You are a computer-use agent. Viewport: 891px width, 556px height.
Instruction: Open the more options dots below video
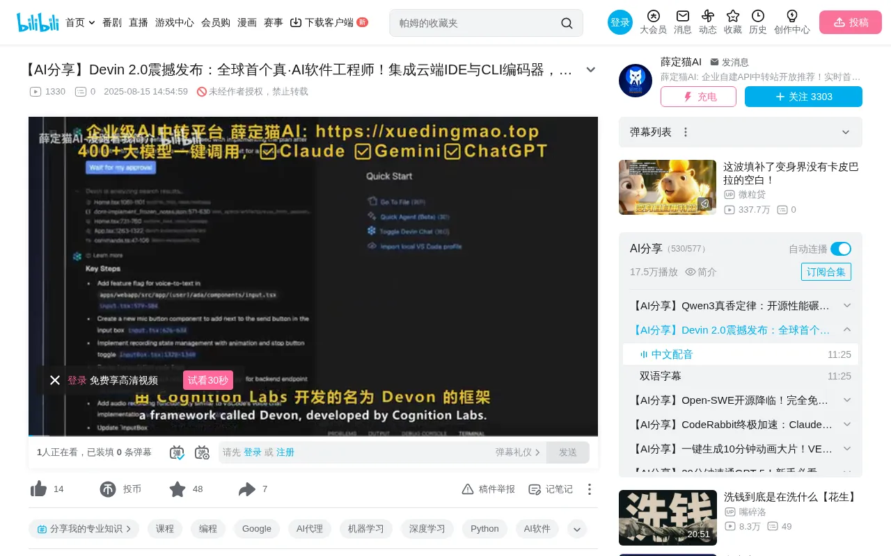coord(590,489)
